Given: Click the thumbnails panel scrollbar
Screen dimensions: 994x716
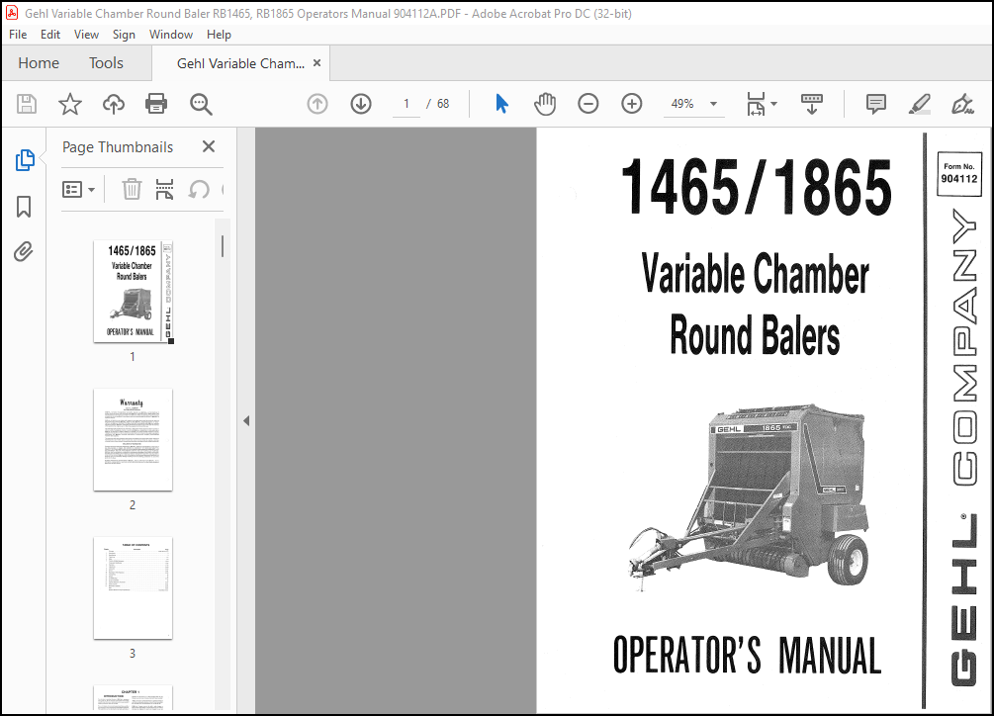Looking at the screenshot, I should (223, 246).
